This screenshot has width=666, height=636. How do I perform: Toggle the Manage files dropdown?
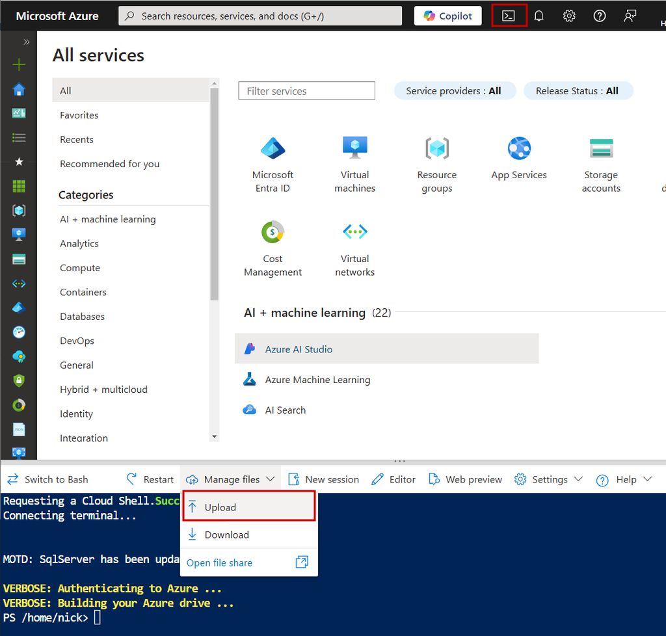point(230,479)
